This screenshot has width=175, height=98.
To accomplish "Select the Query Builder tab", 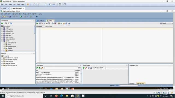I will tap(48, 27).
